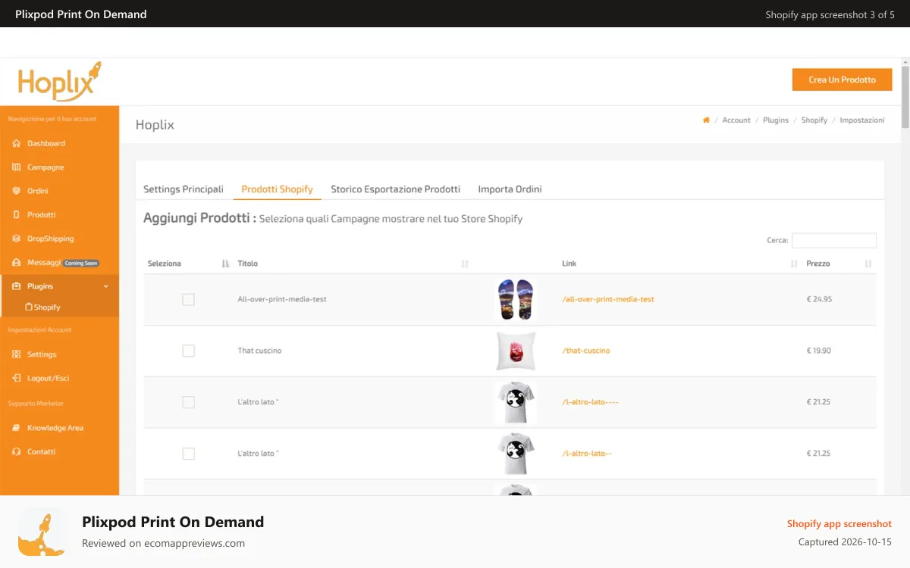Click the Shopify breadcrumb link
Viewport: 910px width, 568px height.
click(x=814, y=120)
